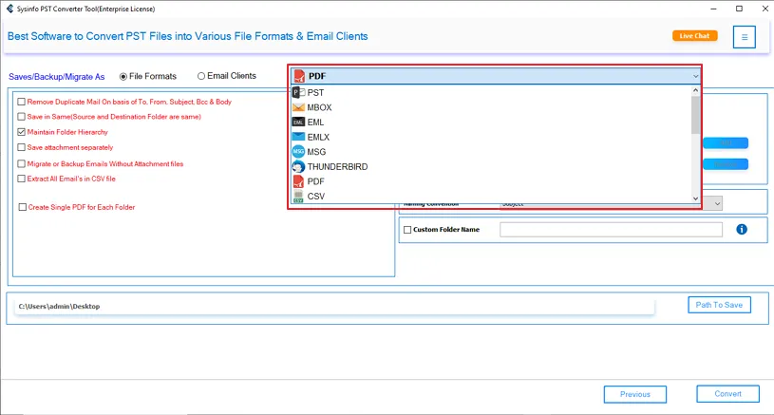This screenshot has width=774, height=415.
Task: Choose THUNDERBIRD from format list
Action: 491,166
